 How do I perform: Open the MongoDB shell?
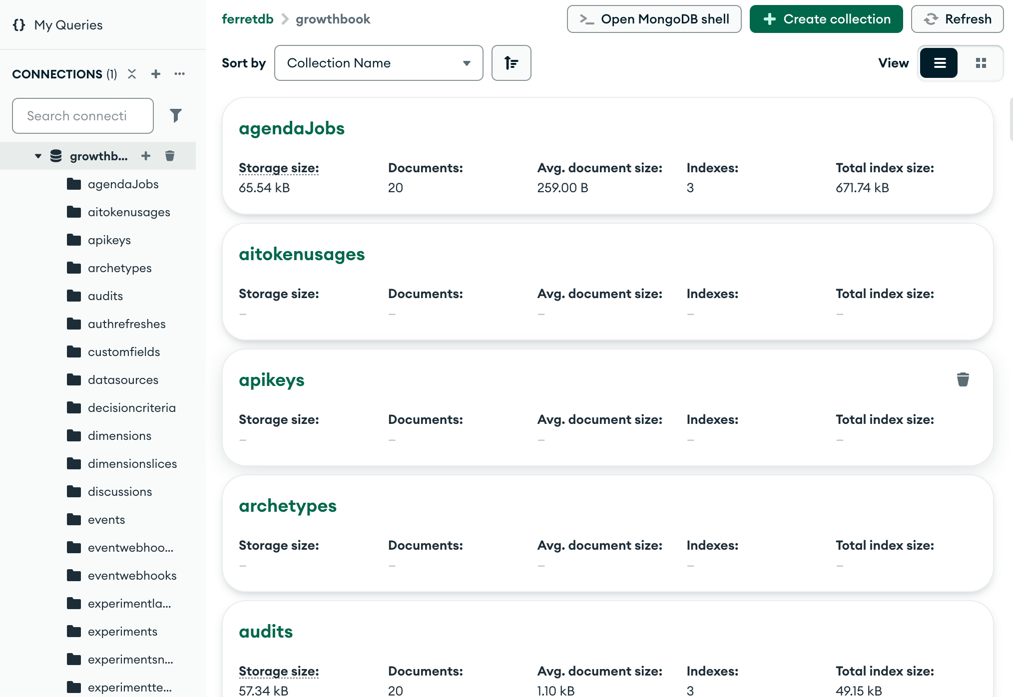pos(654,19)
